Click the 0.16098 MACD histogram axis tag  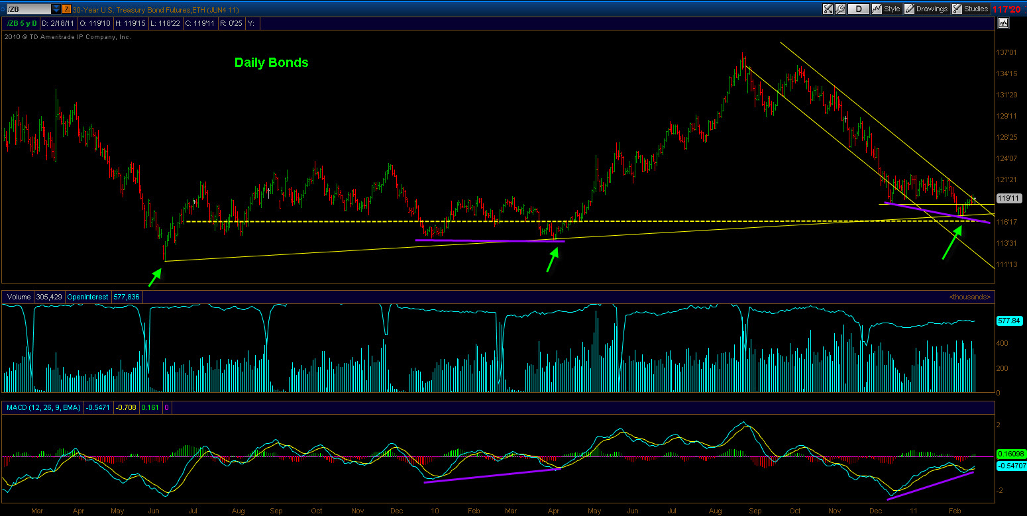pos(1010,454)
